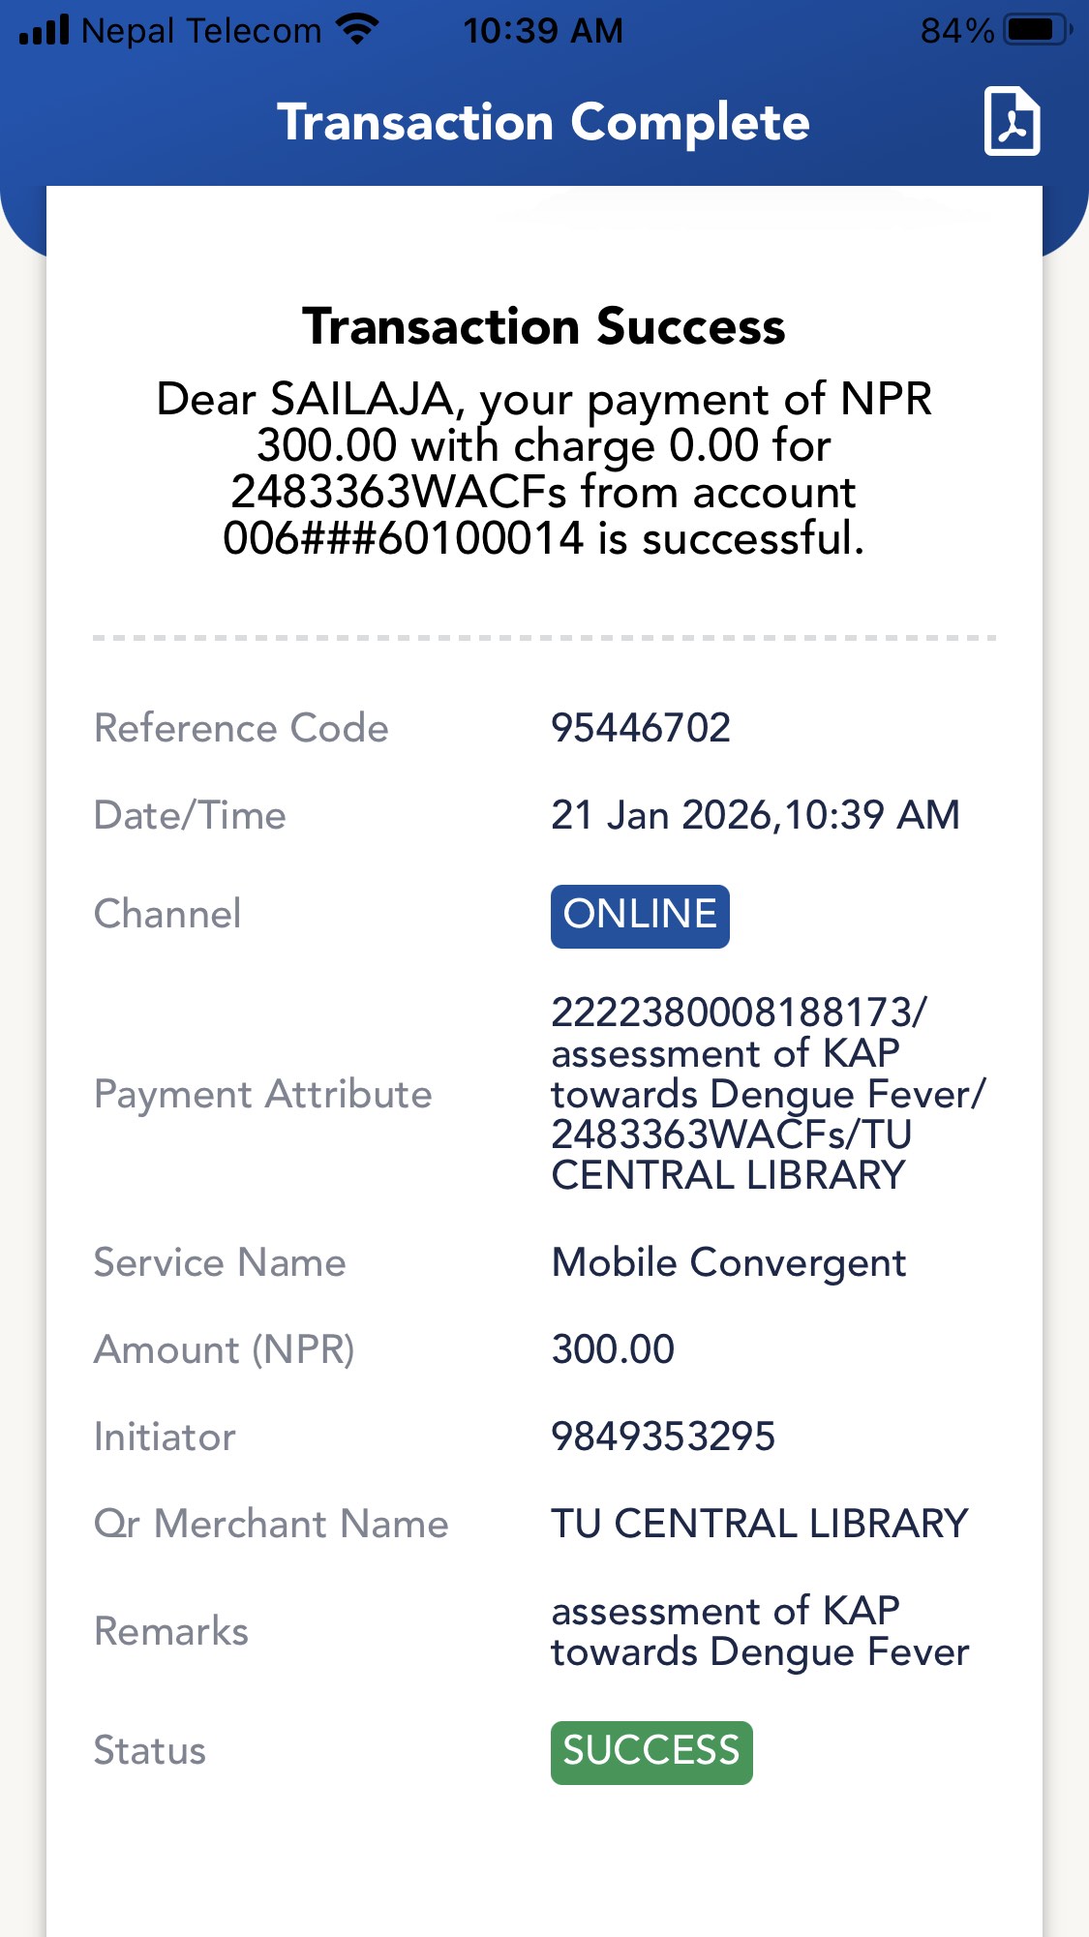This screenshot has width=1089, height=1937.
Task: Tap the Remarks value about Dengue Fever
Action: (759, 1631)
